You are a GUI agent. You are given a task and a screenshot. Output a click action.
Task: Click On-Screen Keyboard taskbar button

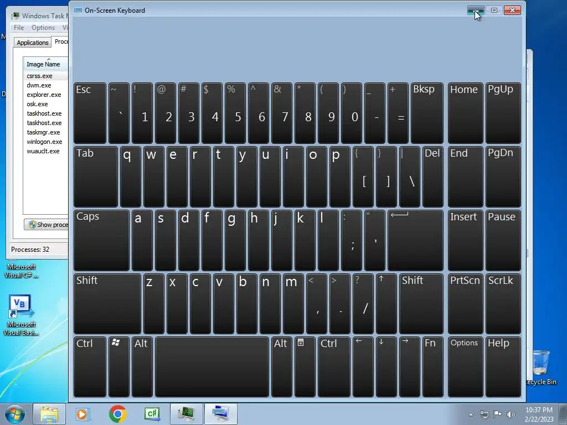coord(221,414)
